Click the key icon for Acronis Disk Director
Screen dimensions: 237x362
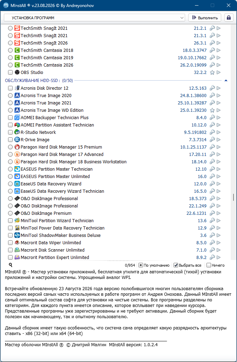tap(212, 88)
